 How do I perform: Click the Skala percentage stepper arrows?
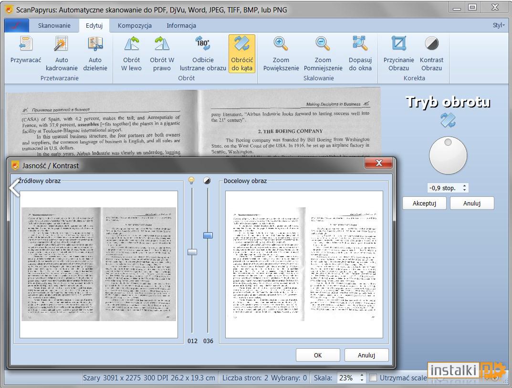click(362, 378)
